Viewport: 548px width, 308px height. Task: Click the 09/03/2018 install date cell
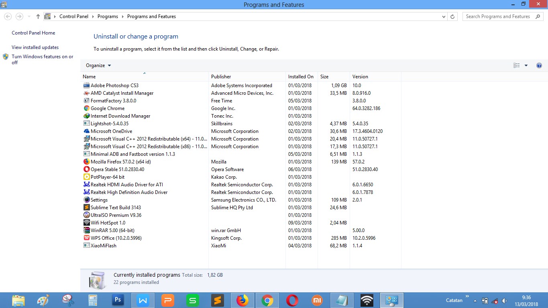[x=300, y=223]
